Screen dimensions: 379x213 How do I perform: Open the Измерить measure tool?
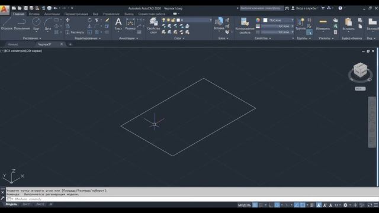pyautogui.click(x=323, y=24)
